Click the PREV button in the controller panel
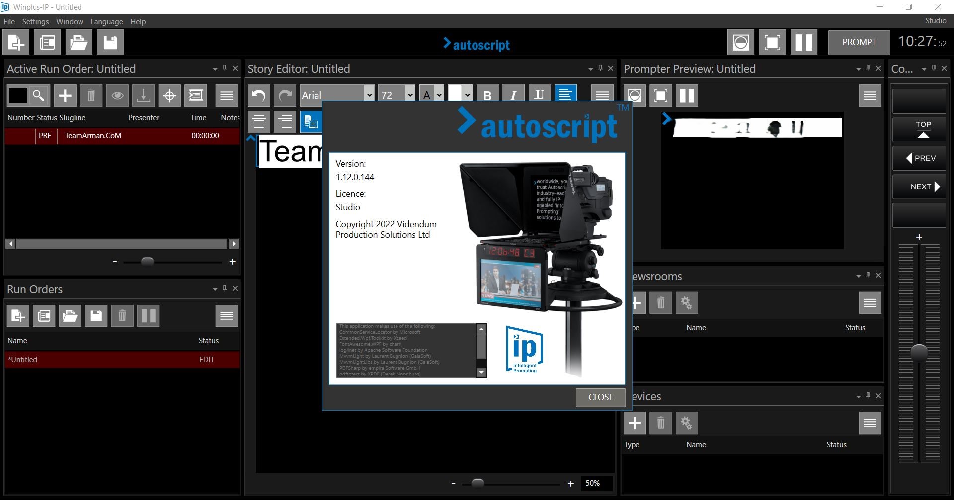This screenshot has width=954, height=500. pyautogui.click(x=919, y=158)
